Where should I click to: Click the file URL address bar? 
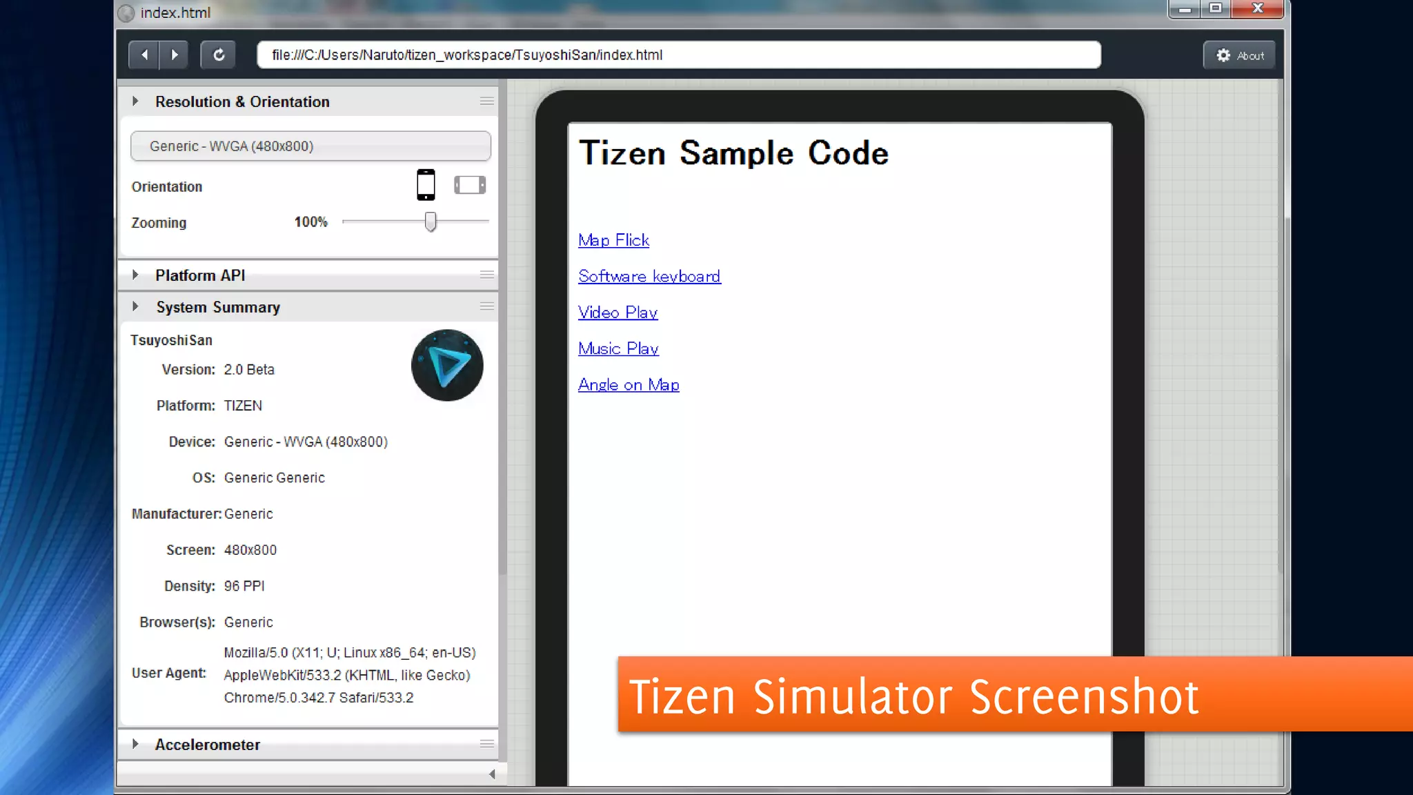678,55
